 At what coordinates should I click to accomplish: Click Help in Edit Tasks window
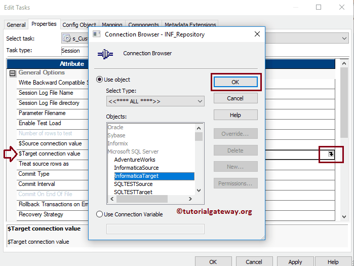click(x=333, y=262)
